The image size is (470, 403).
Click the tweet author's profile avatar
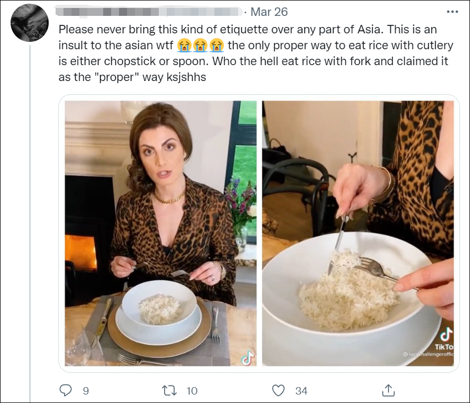click(x=30, y=22)
